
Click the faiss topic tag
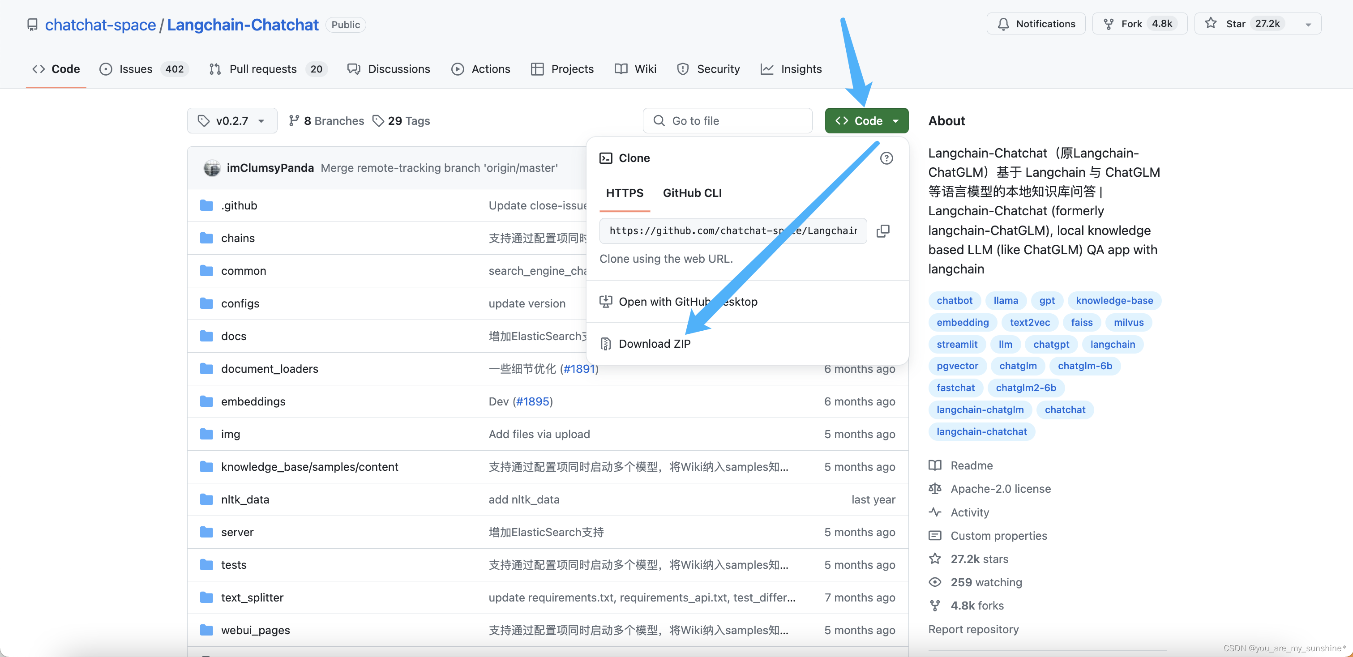point(1081,323)
